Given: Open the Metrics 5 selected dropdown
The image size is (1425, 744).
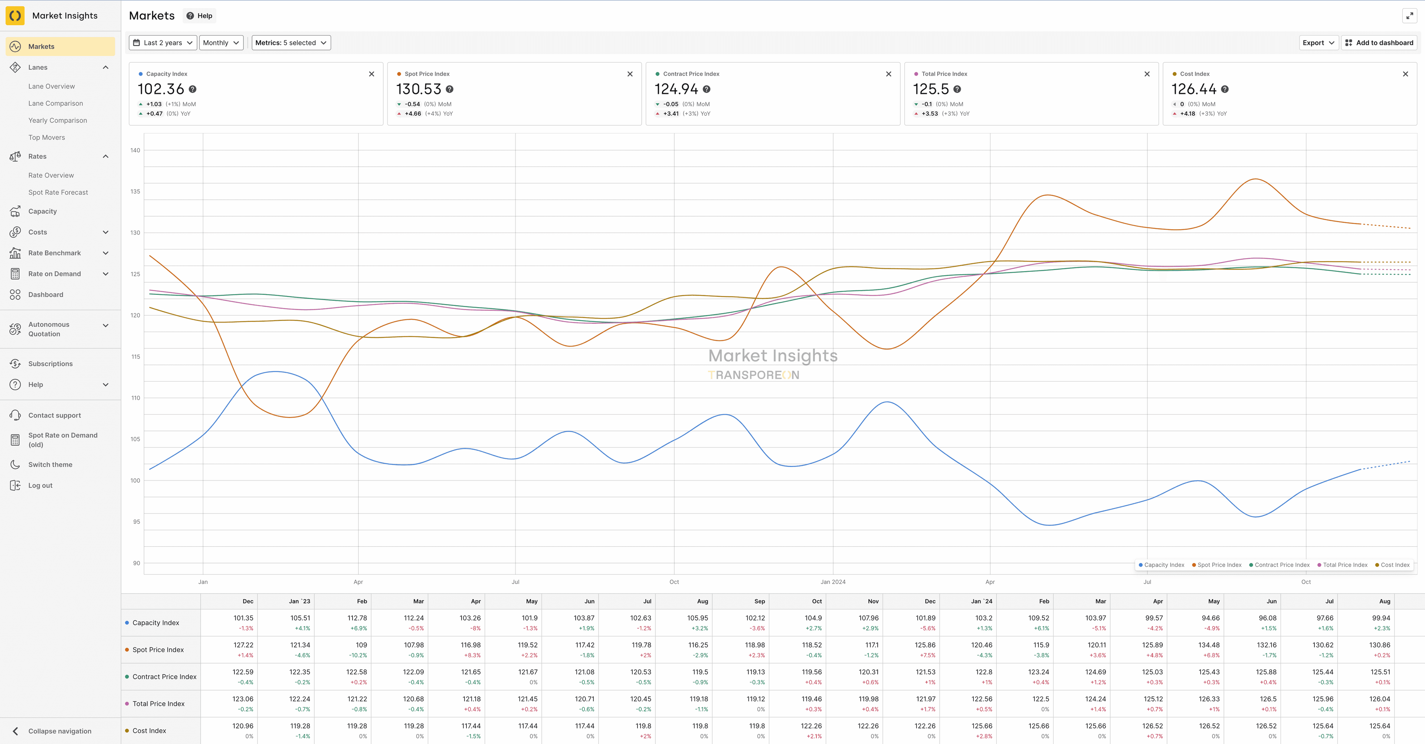Looking at the screenshot, I should click(291, 43).
